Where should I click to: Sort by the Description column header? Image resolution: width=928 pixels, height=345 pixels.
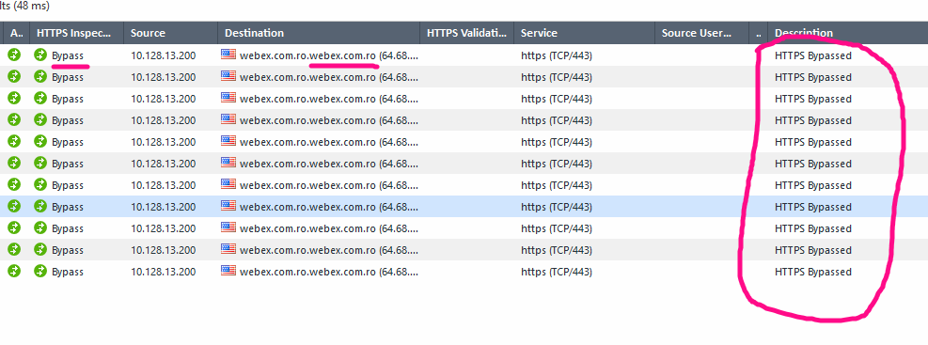(x=848, y=33)
